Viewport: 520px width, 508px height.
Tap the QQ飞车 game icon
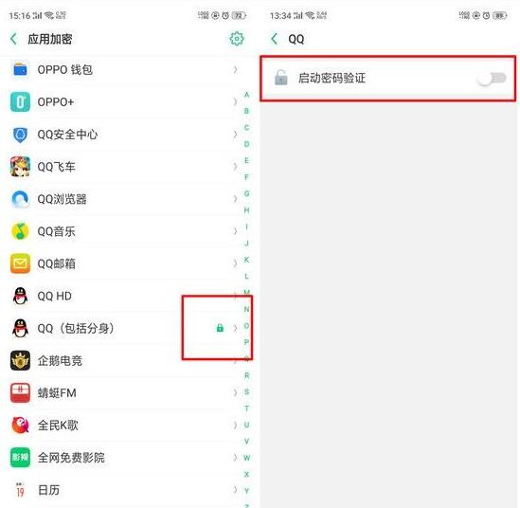pos(20,167)
